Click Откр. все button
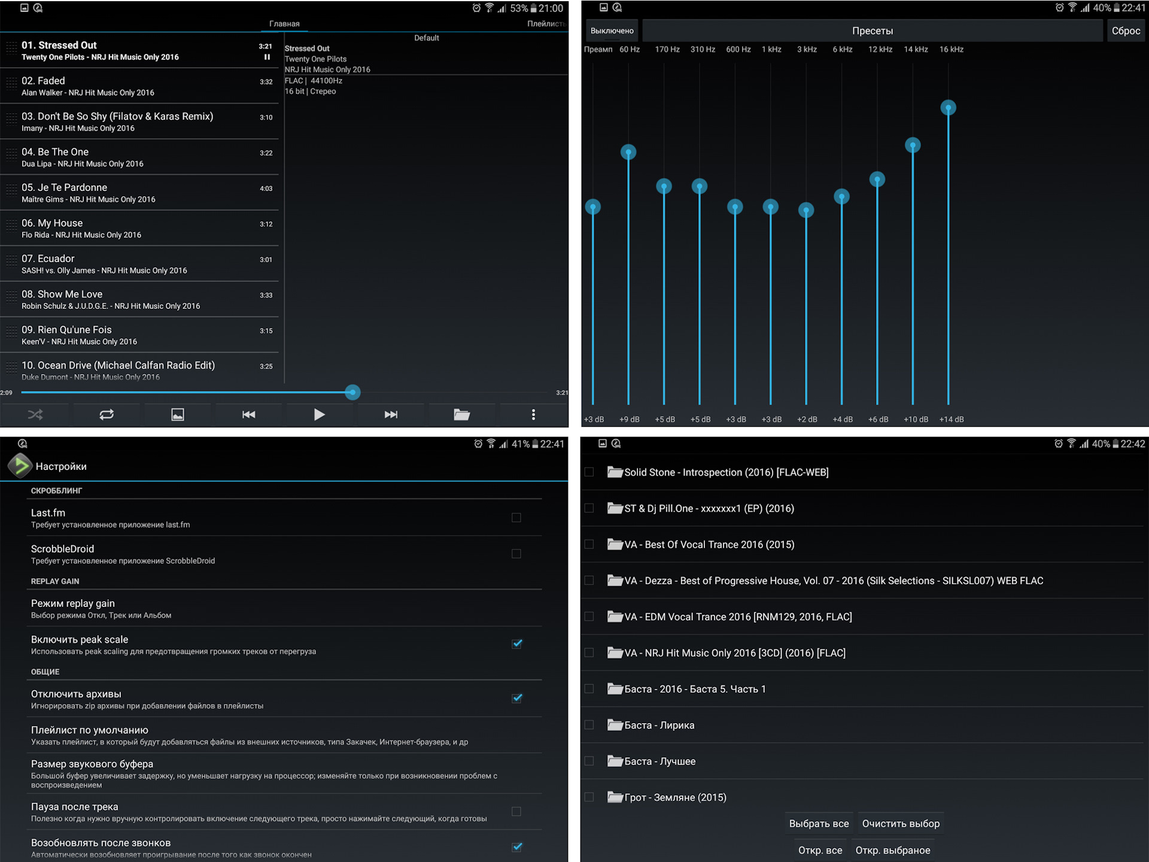Viewport: 1149px width, 862px height. point(820,850)
